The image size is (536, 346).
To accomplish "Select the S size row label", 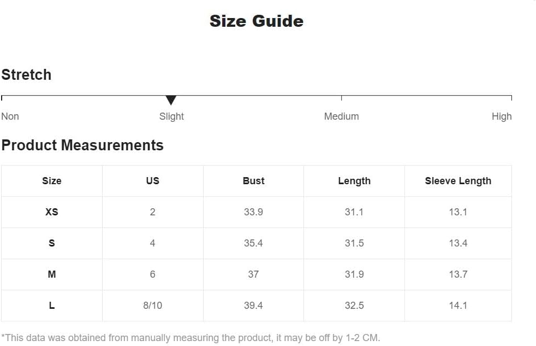I will pyautogui.click(x=52, y=243).
